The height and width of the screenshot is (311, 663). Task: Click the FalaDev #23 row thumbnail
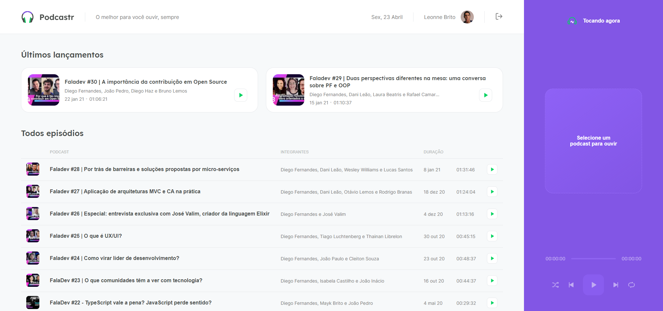pos(33,281)
